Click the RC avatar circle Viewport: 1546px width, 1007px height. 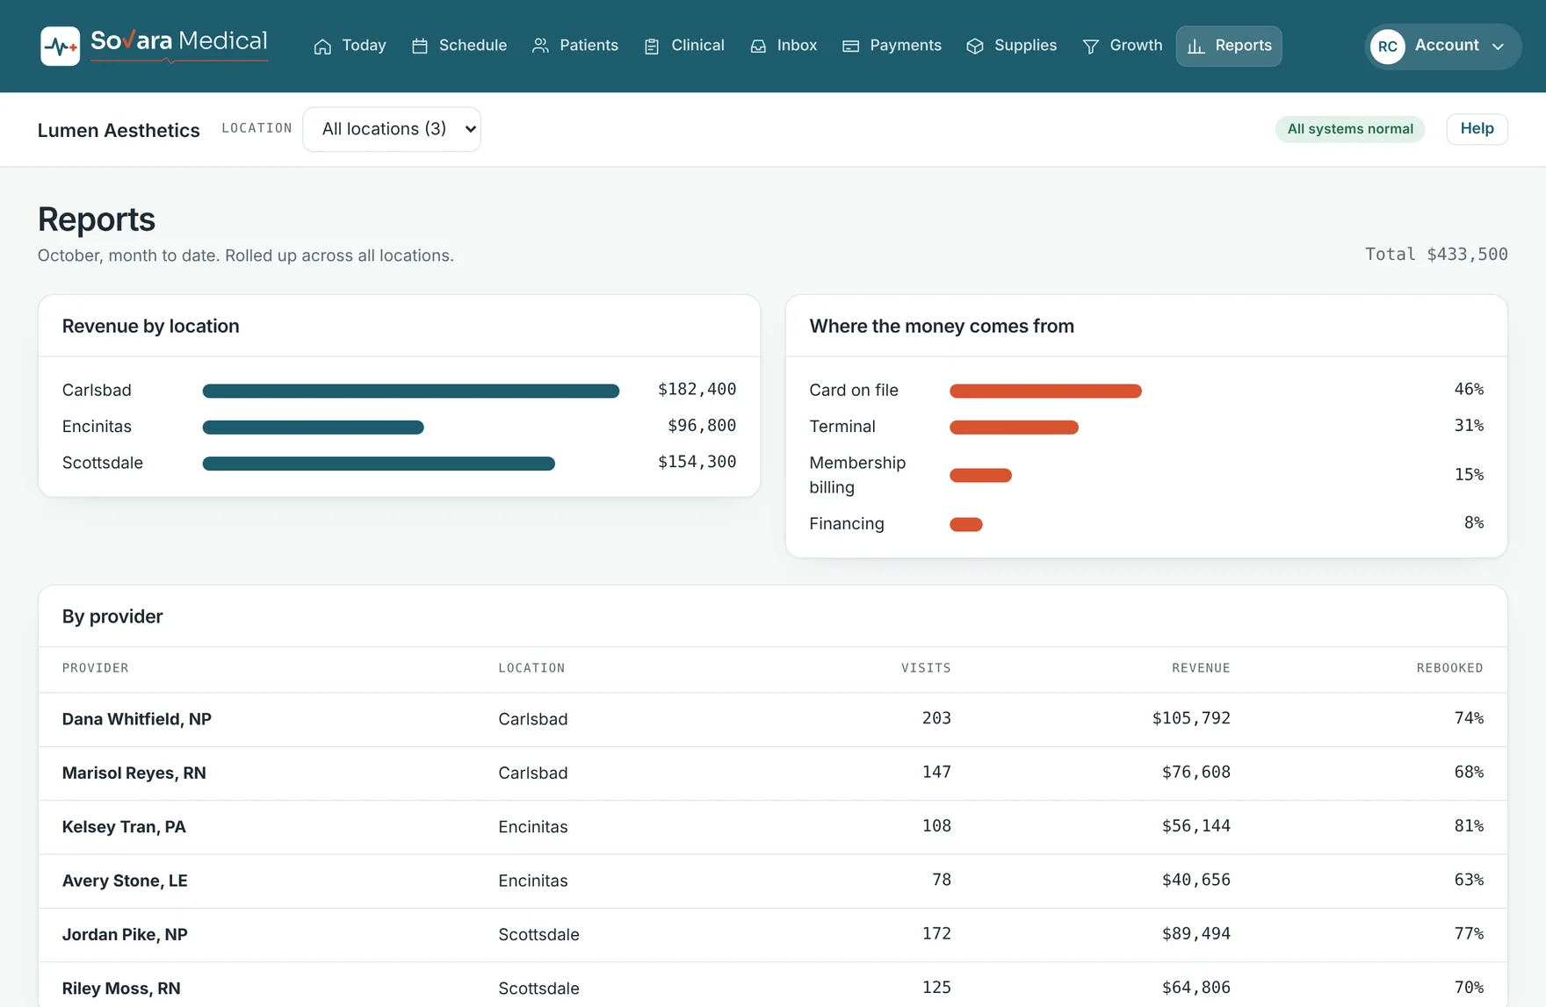1388,47
